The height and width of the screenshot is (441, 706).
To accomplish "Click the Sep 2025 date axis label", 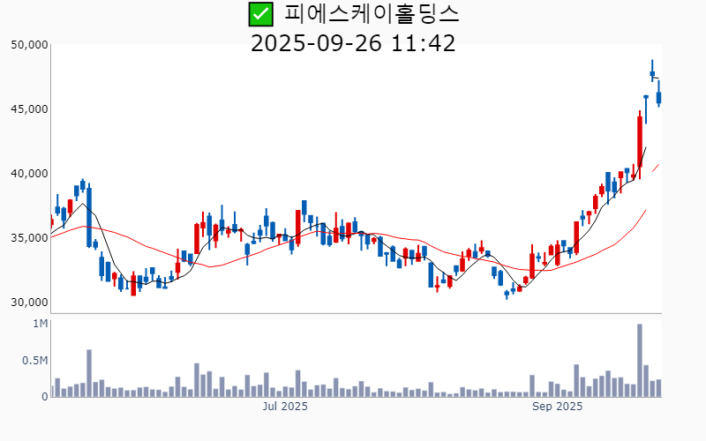I will [x=557, y=407].
